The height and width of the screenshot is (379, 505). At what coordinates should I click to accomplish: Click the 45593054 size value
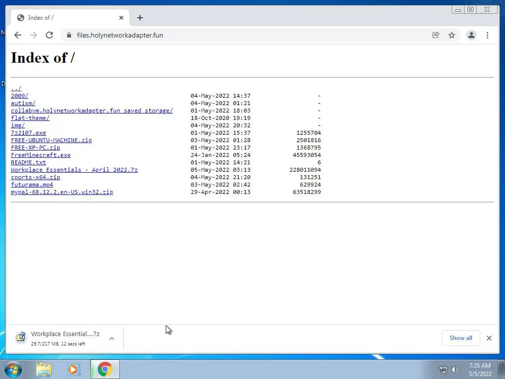(x=307, y=155)
